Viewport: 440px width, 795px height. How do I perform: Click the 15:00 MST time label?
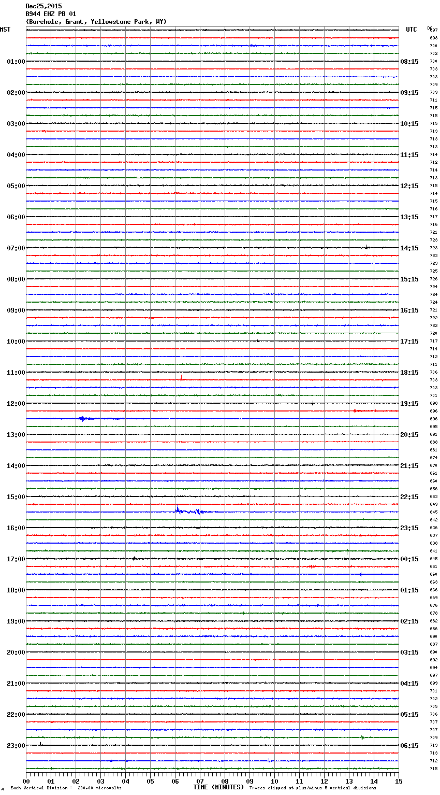tap(16, 497)
